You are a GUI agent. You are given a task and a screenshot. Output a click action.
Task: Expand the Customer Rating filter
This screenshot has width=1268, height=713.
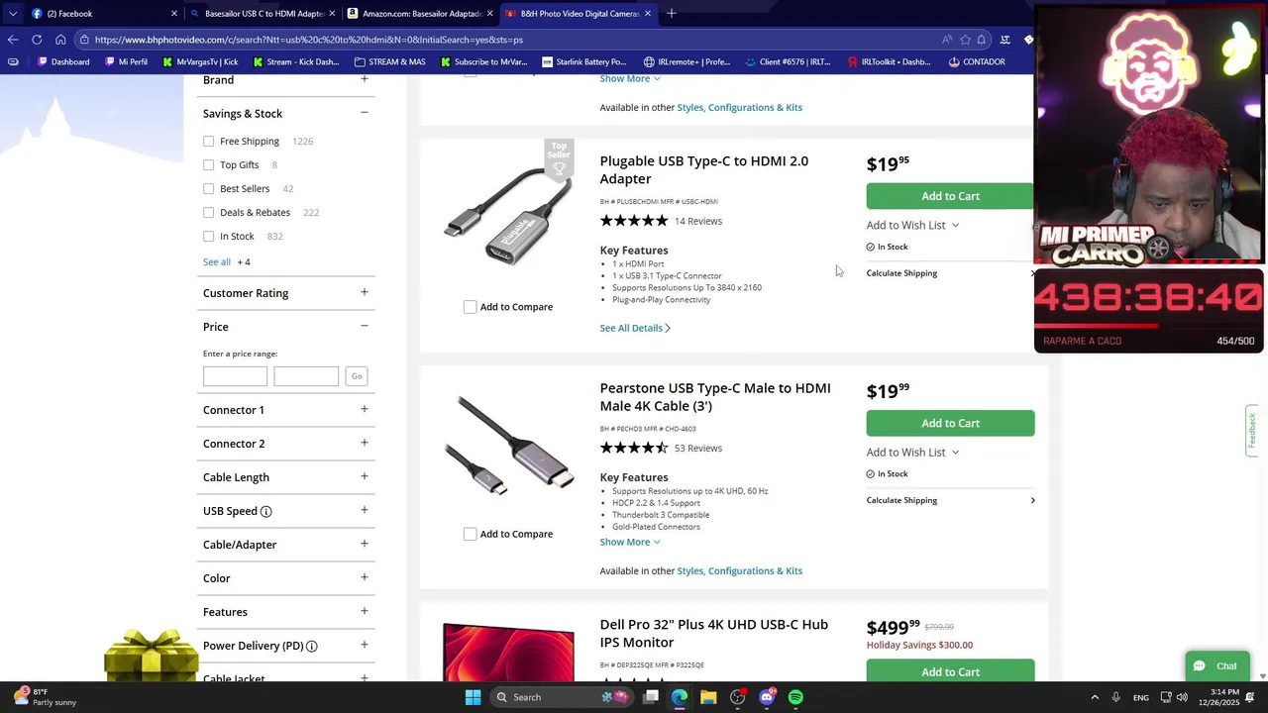(x=364, y=293)
